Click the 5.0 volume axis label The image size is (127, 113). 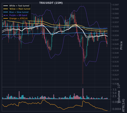[x=114, y=93]
